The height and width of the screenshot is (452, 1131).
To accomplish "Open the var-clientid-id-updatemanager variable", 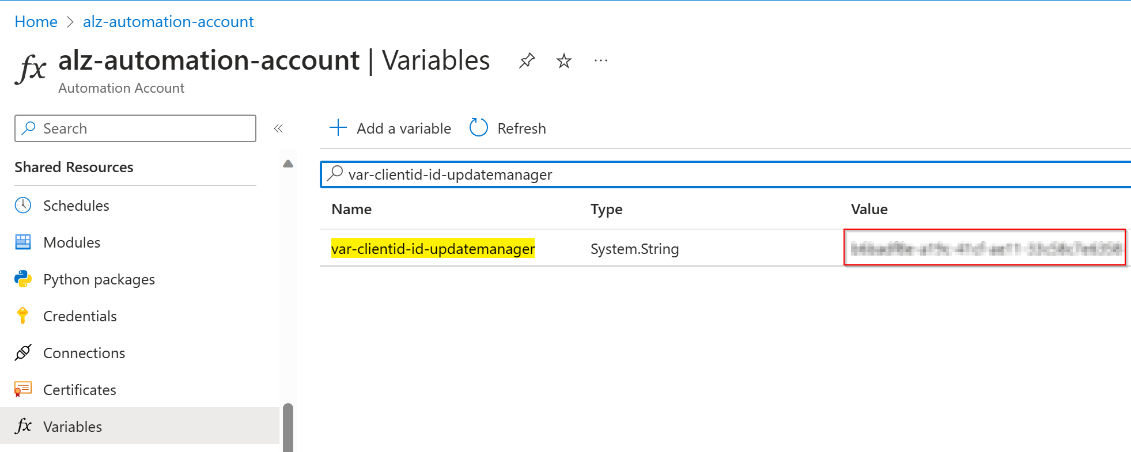I will [x=433, y=249].
